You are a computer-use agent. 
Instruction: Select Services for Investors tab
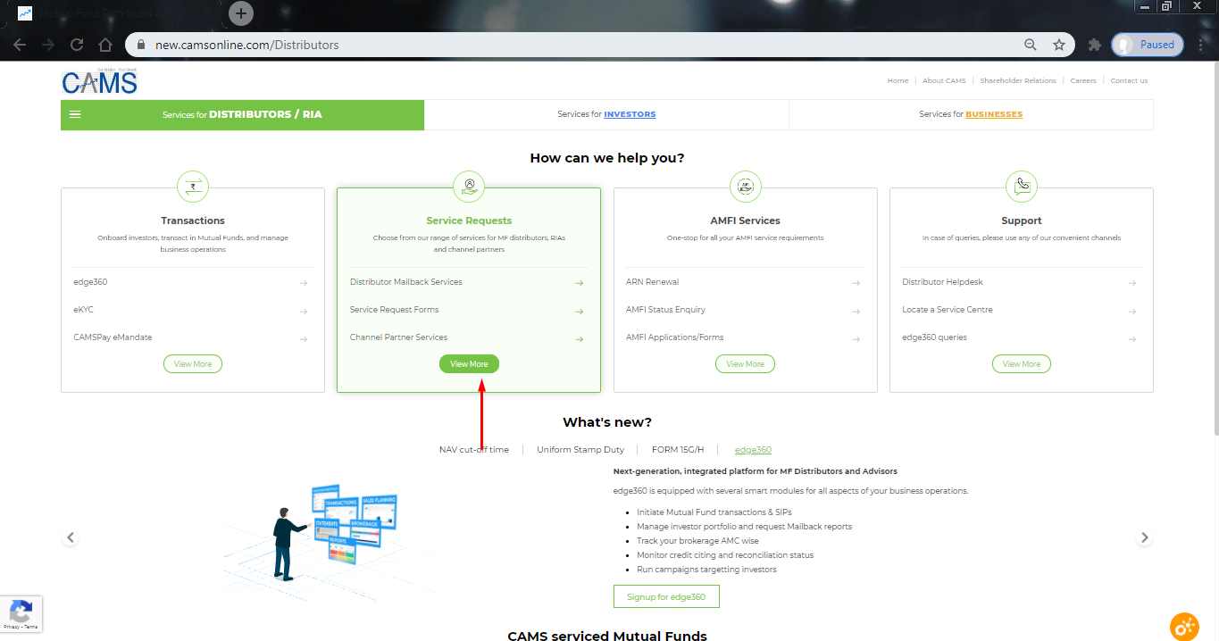point(606,114)
